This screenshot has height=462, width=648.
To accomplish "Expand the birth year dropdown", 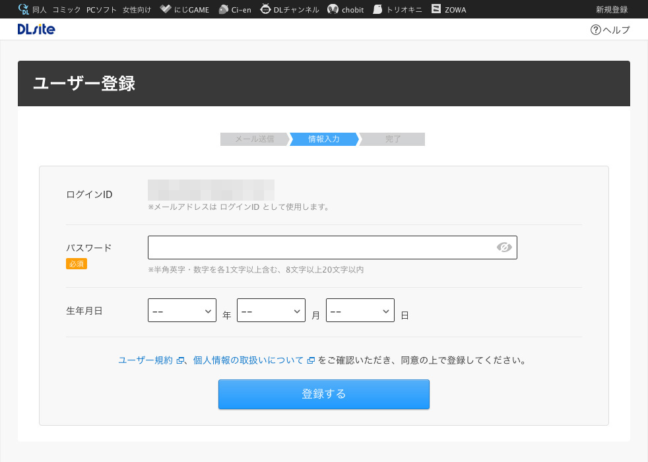I will tap(182, 310).
